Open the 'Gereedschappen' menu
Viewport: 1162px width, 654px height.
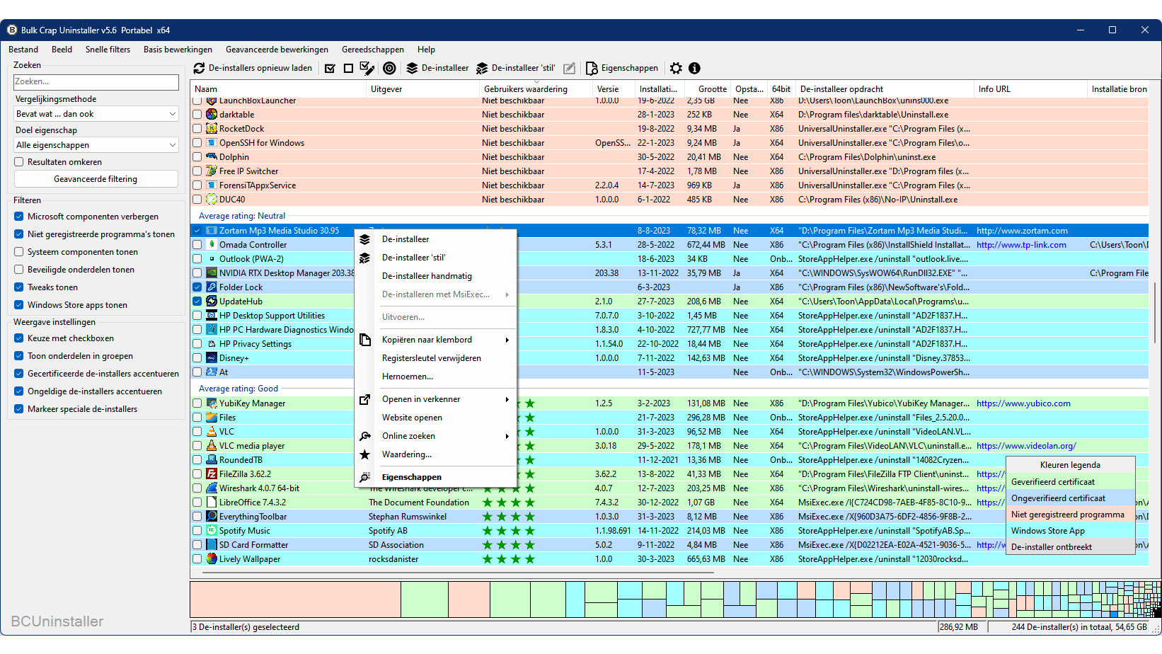(x=373, y=50)
